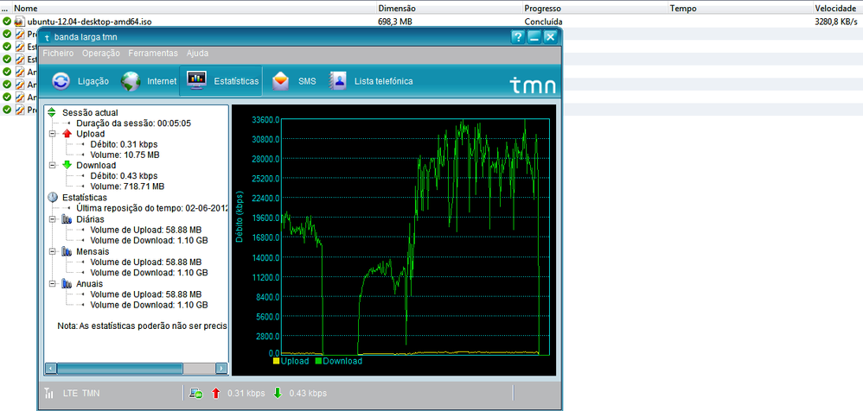Collapse the Diárias tree branch

[53, 218]
